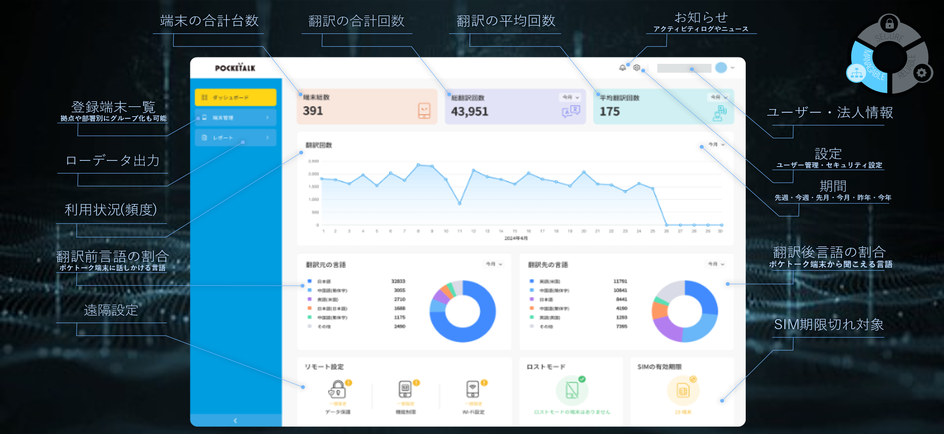This screenshot has width=944, height=434.
Task: Open レポート sidebar menu item
Action: click(x=235, y=138)
